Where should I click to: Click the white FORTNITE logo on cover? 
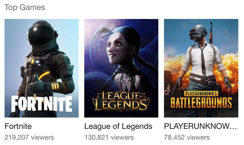coord(42,104)
